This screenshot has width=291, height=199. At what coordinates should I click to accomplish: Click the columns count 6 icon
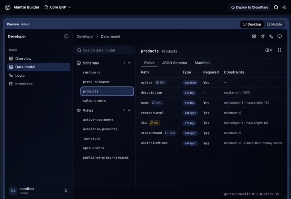pos(269,50)
